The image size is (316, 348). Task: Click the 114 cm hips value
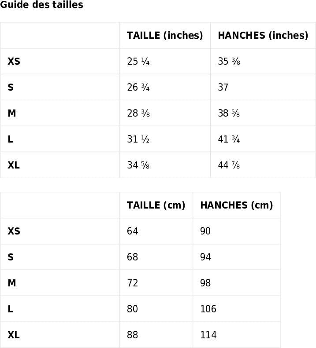click(208, 335)
